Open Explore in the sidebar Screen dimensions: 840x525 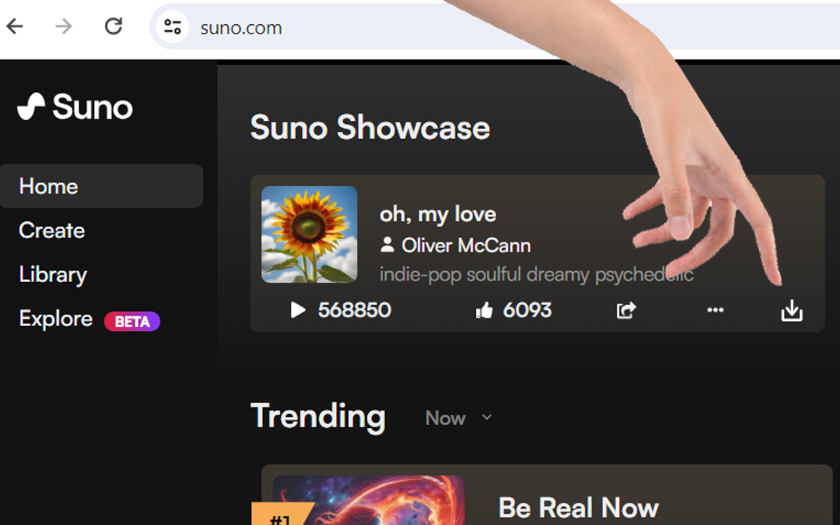[56, 319]
